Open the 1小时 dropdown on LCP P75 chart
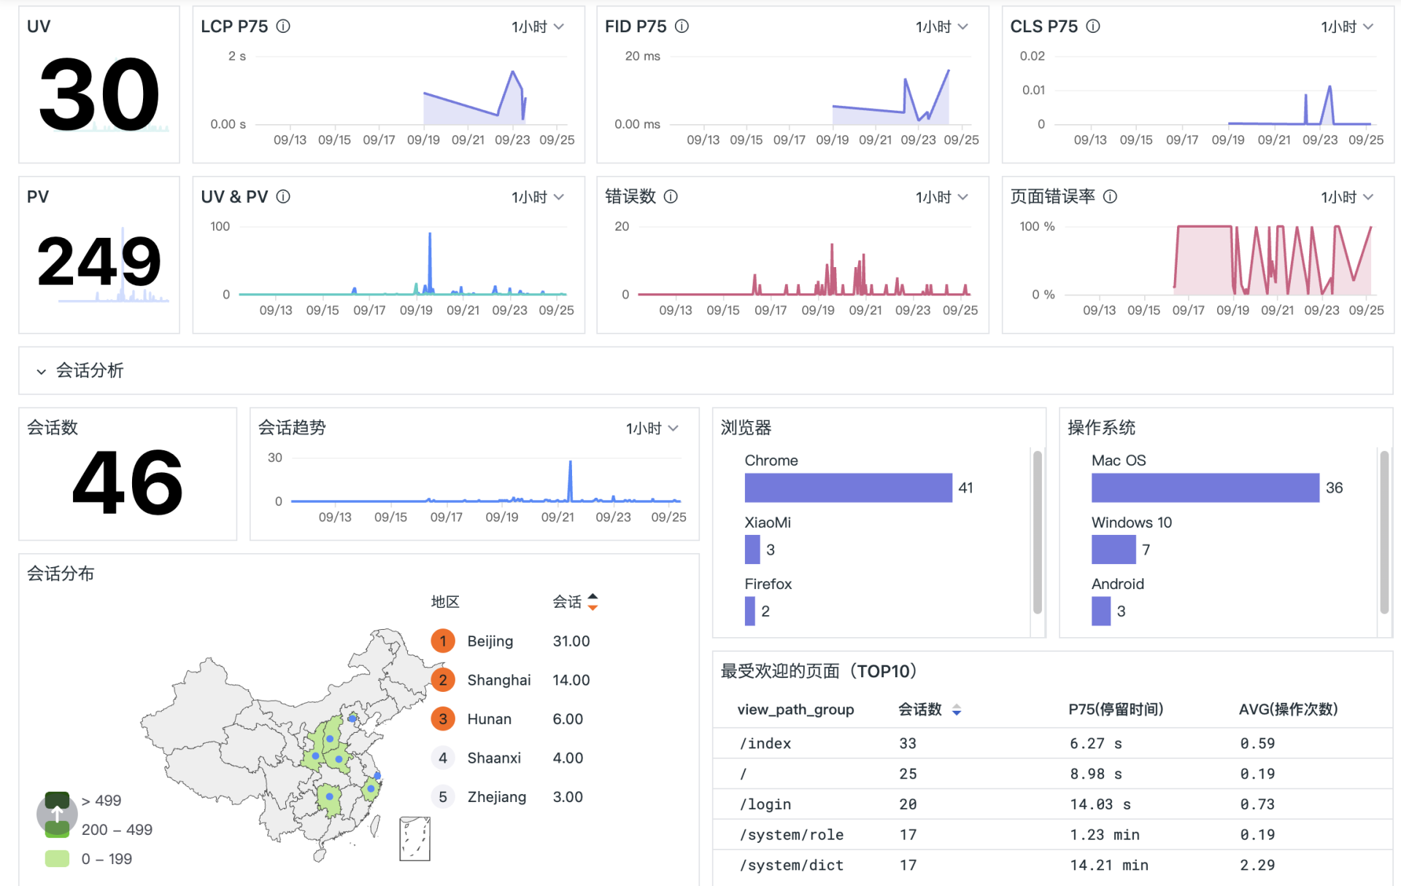 click(x=539, y=26)
